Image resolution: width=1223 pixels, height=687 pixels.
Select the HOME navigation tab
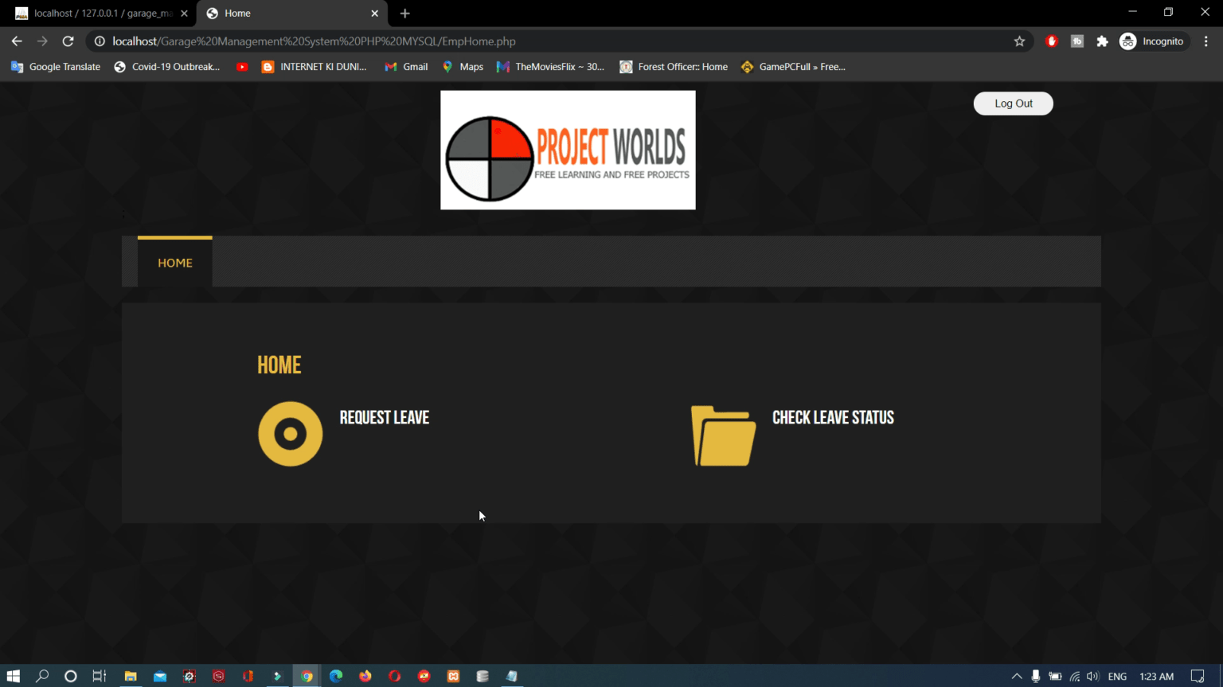pos(174,262)
